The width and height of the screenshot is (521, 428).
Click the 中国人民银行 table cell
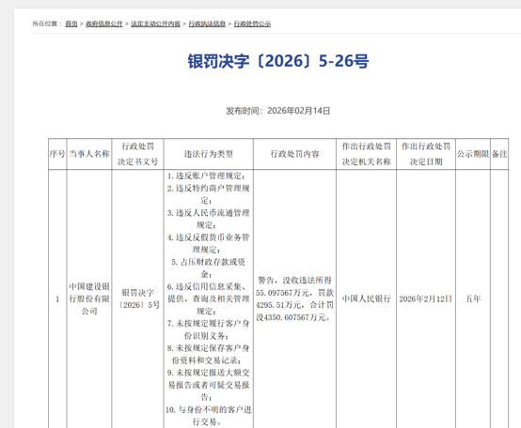point(367,298)
